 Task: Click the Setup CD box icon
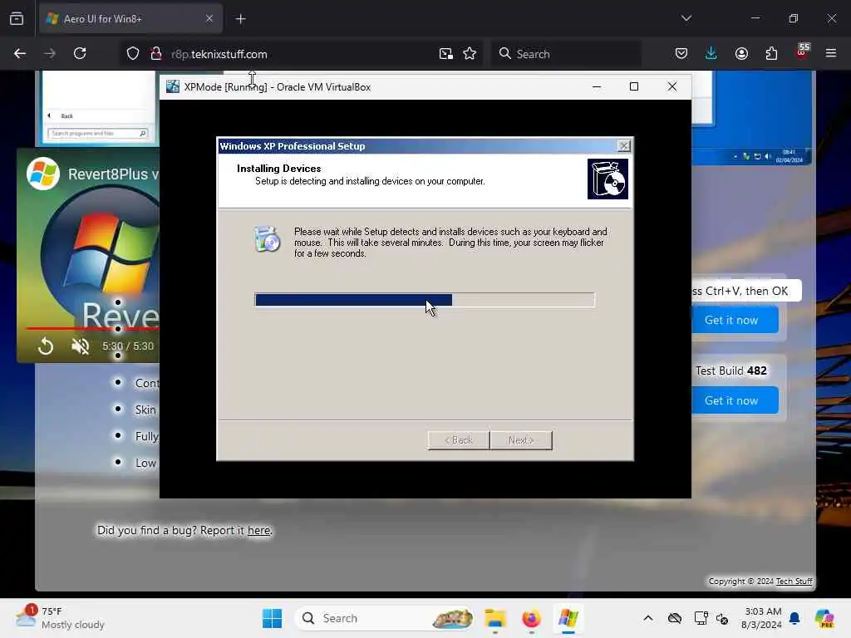click(x=608, y=179)
